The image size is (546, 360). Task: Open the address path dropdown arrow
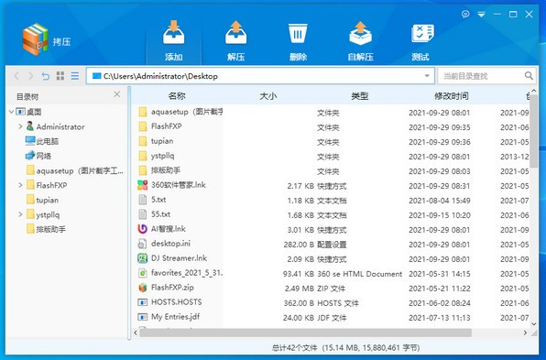pyautogui.click(x=427, y=76)
